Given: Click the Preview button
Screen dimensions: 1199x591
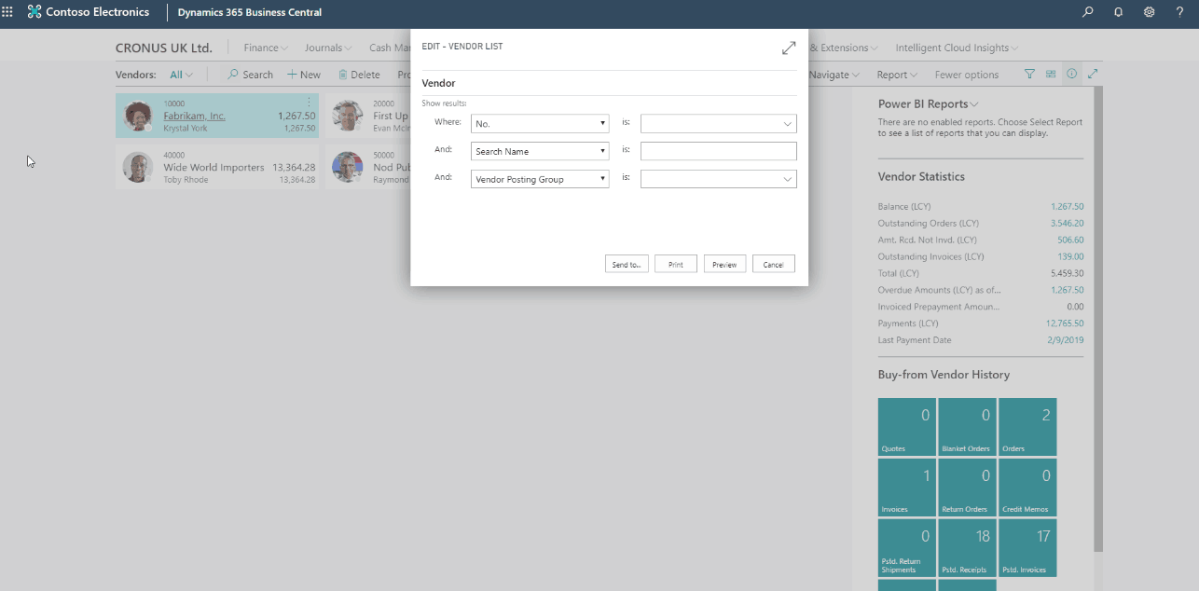Looking at the screenshot, I should 724,265.
